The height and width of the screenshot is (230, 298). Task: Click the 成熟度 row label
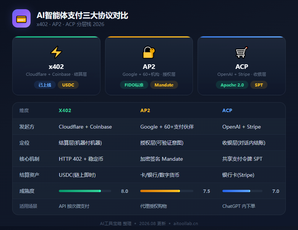pyautogui.click(x=27, y=191)
